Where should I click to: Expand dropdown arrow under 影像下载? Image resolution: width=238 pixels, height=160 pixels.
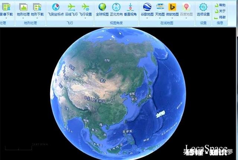(6, 18)
